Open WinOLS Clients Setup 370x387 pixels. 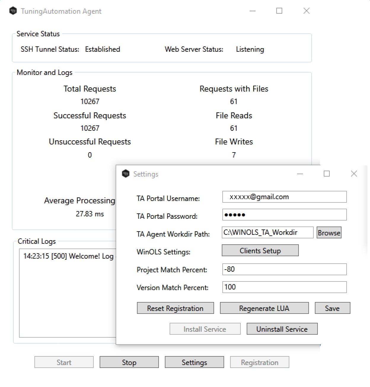tap(260, 251)
